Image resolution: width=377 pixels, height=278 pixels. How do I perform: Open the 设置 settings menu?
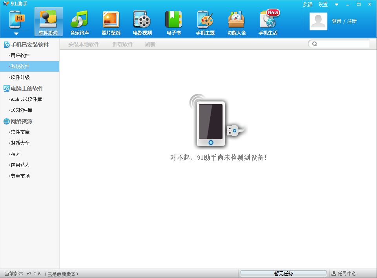pyautogui.click(x=323, y=4)
